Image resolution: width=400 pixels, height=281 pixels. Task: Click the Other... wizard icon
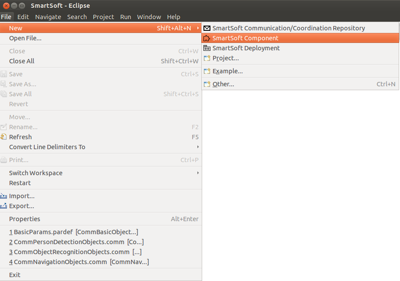tap(207, 84)
